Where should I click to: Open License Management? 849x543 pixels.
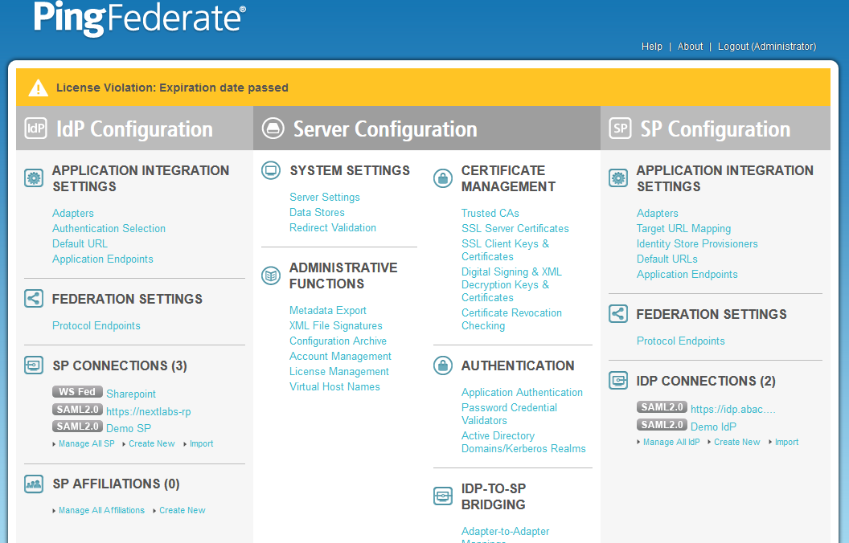(339, 371)
